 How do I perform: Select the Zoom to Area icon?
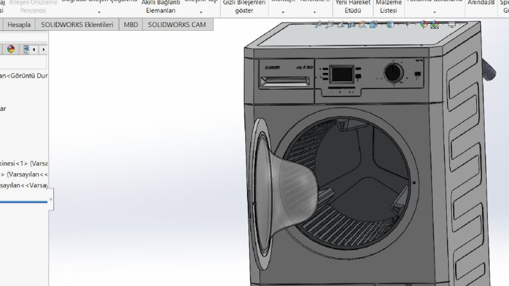tap(329, 24)
